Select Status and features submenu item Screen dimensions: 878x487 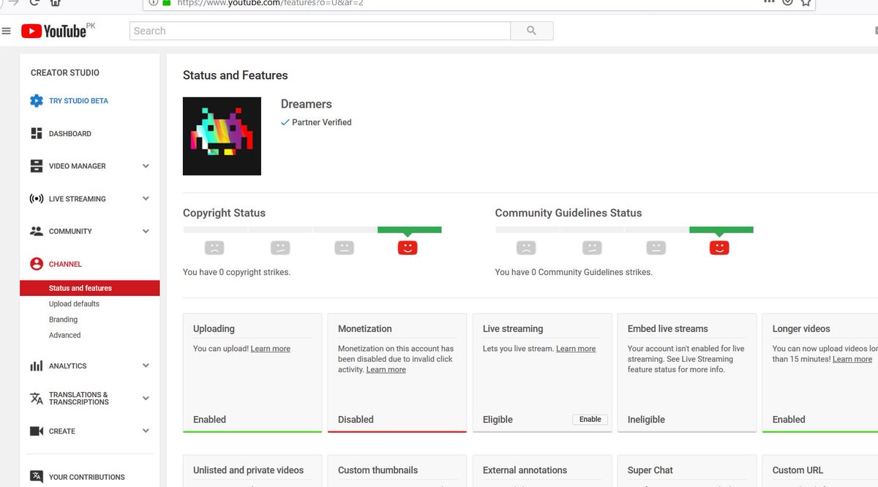[90, 288]
